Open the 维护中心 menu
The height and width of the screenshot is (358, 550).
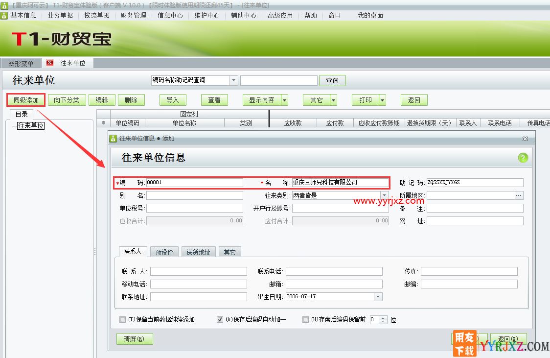coord(207,16)
